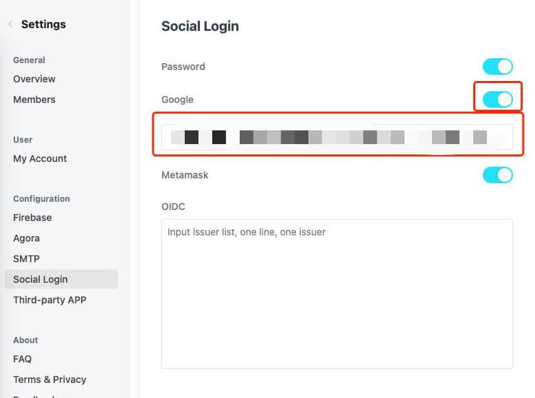Click the Google client ID field

(x=337, y=137)
